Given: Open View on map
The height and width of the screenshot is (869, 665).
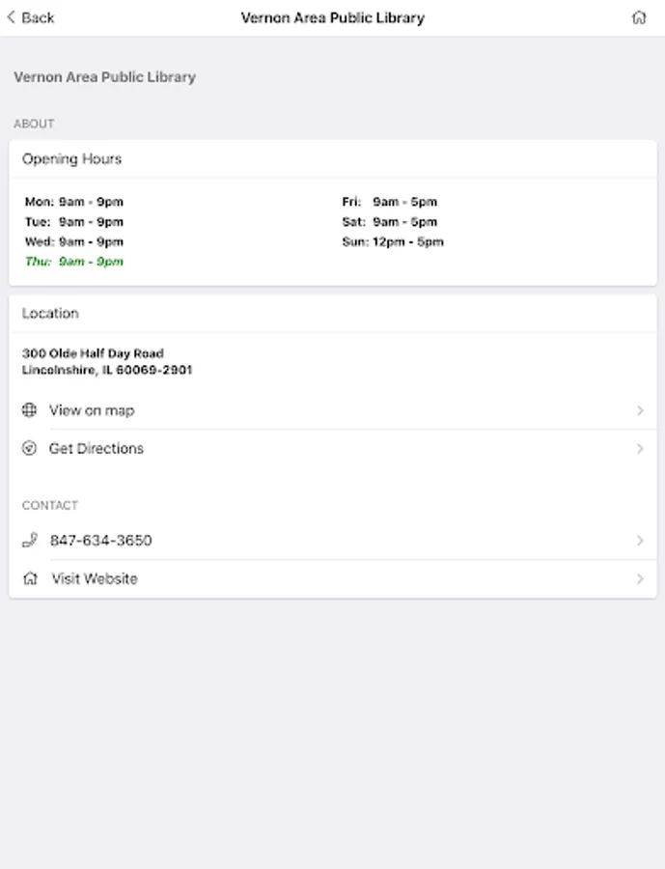Looking at the screenshot, I should 93,410.
